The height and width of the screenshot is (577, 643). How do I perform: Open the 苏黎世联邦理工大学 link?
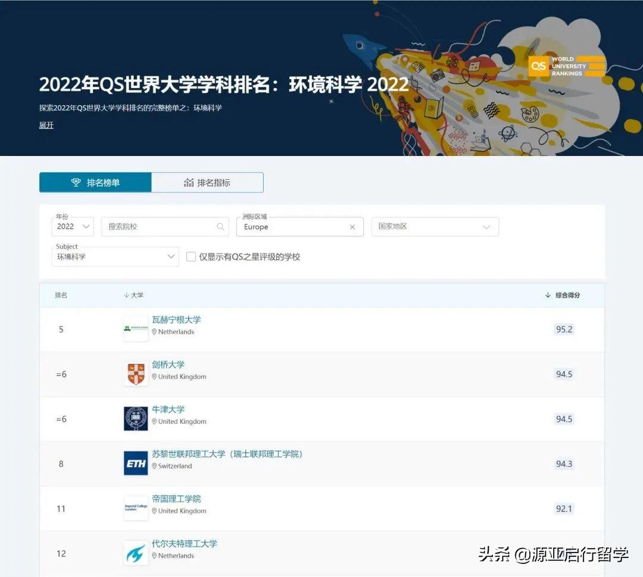coord(227,454)
